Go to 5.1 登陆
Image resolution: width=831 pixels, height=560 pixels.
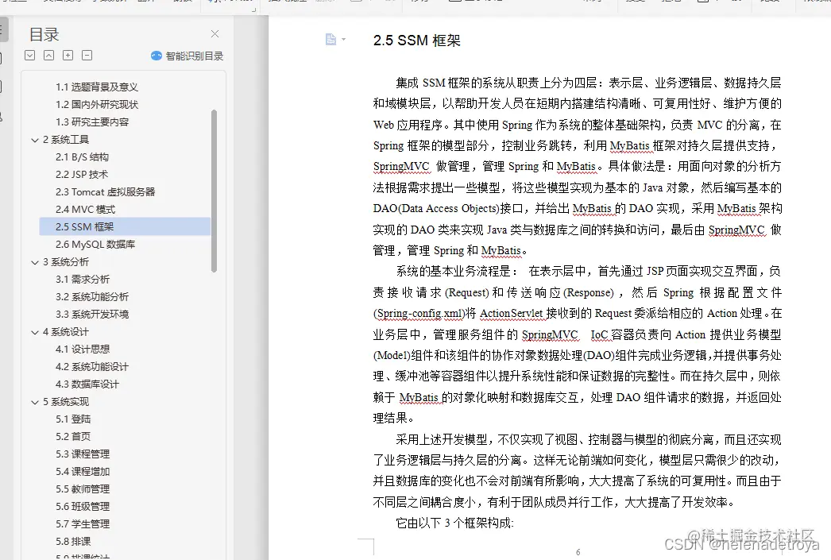pos(73,419)
